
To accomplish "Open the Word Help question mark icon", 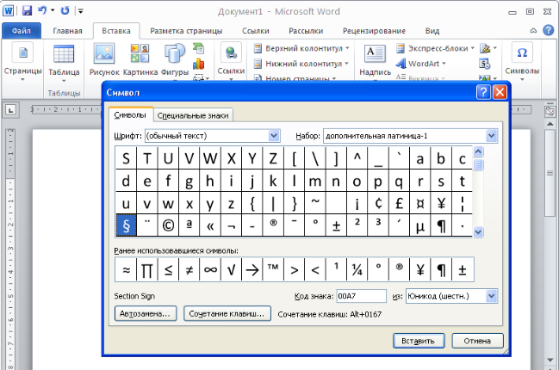I will tap(549, 30).
